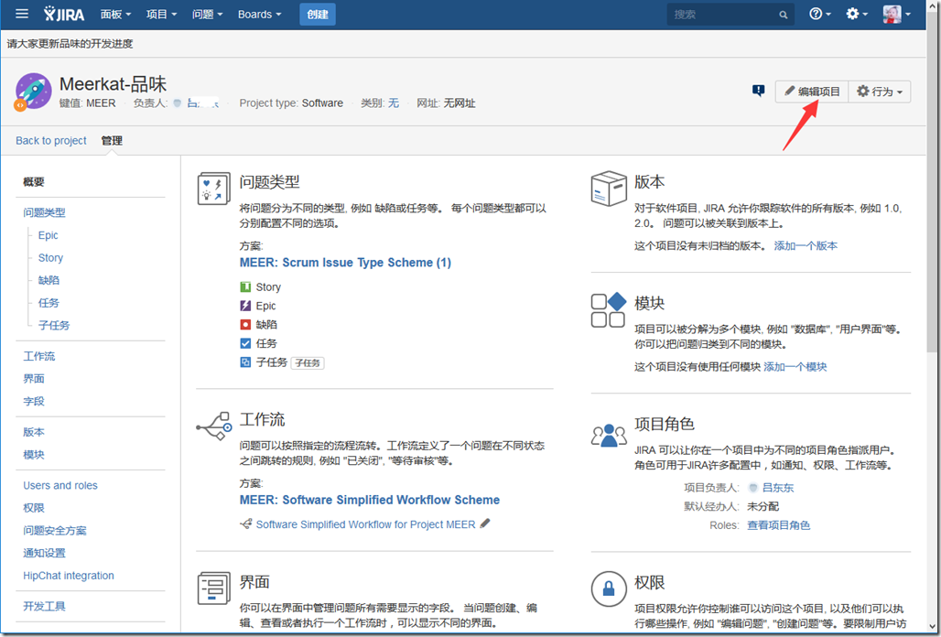The image size is (941, 637).
Task: Open the settings gear dropdown
Action: coord(857,15)
